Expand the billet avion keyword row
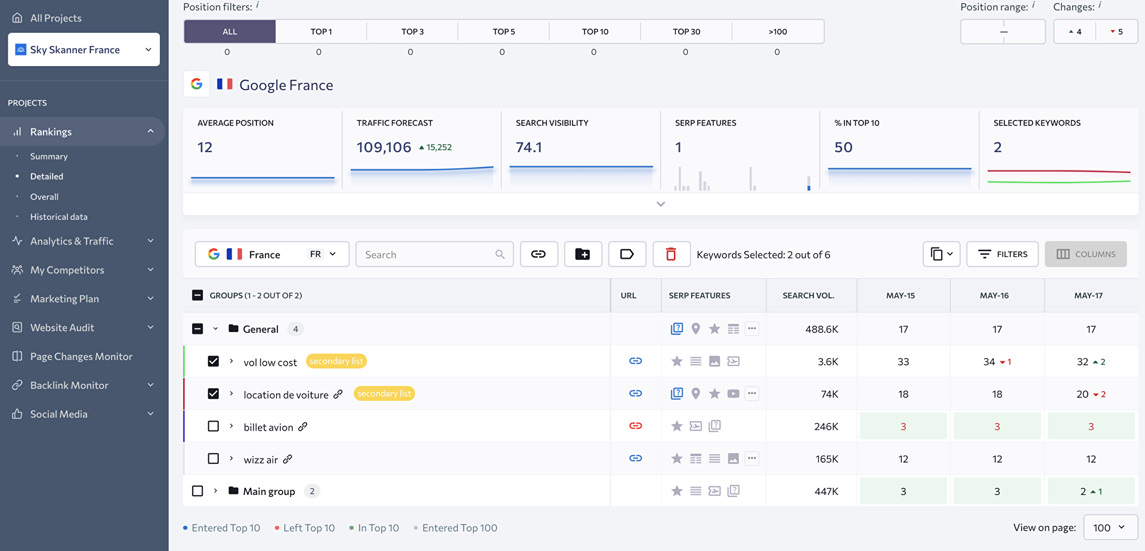Screen dimensions: 1145x551 tap(231, 426)
